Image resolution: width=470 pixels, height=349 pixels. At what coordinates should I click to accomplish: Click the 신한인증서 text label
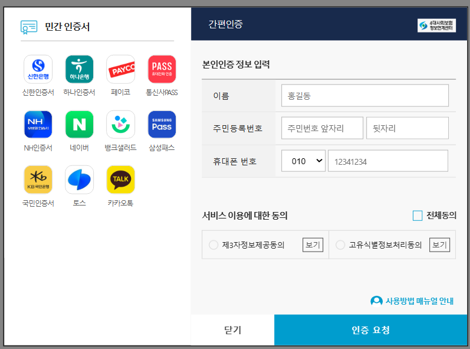click(x=38, y=93)
